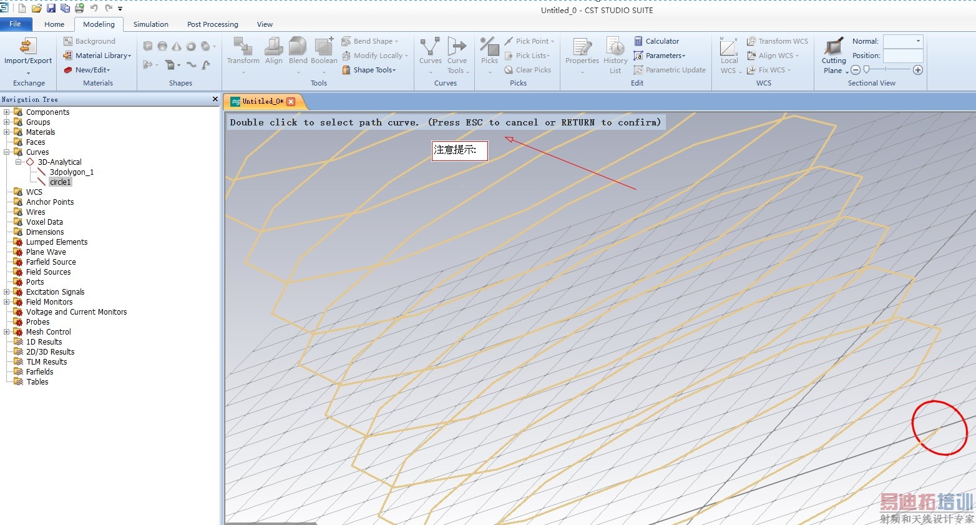Select 3dpolygon_1 in the navigation tree
Screen dimensions: 976x525
pyautogui.click(x=71, y=172)
